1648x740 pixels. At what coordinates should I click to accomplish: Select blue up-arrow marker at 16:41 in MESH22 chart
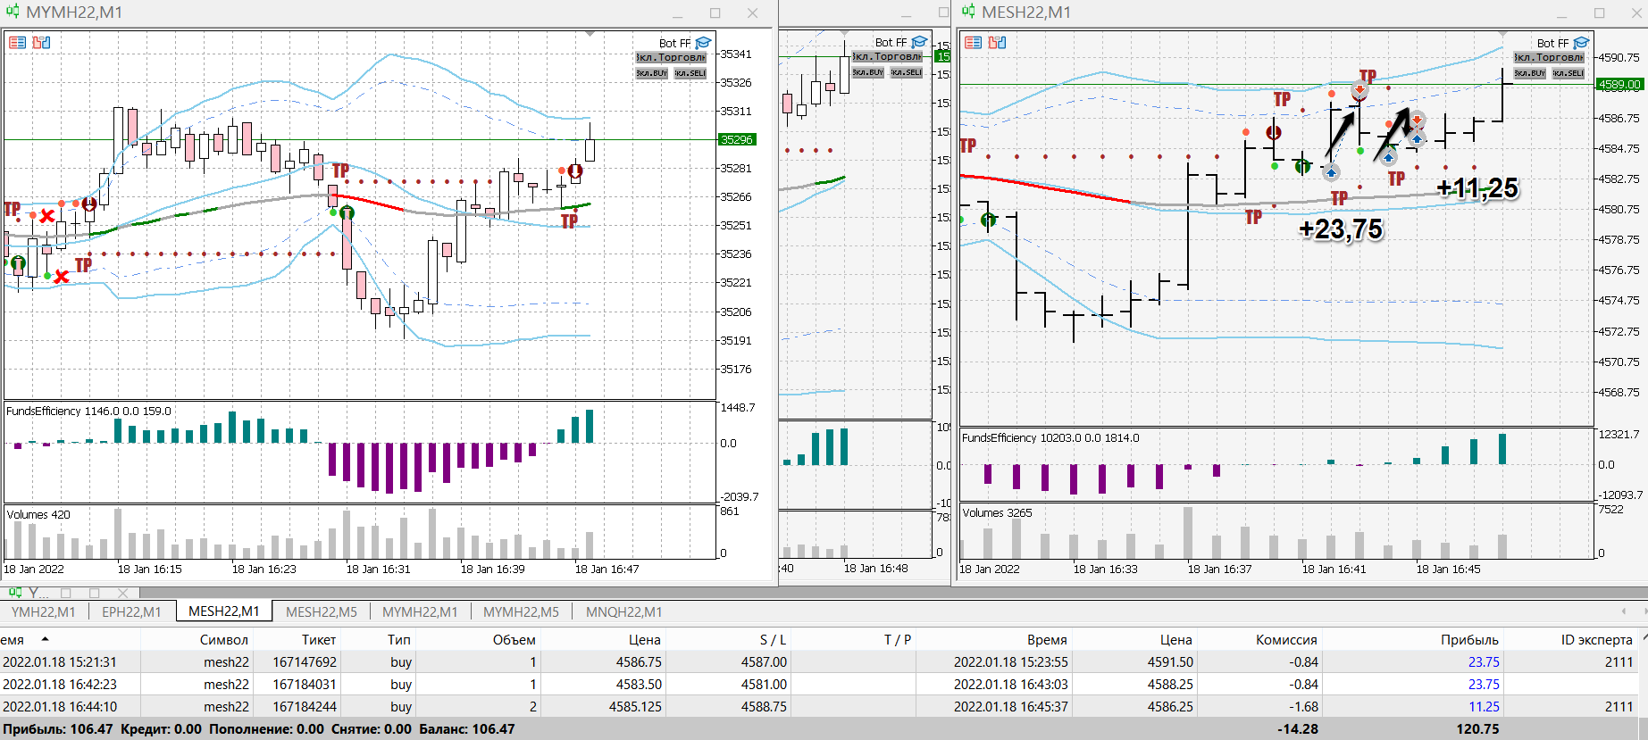tap(1331, 172)
